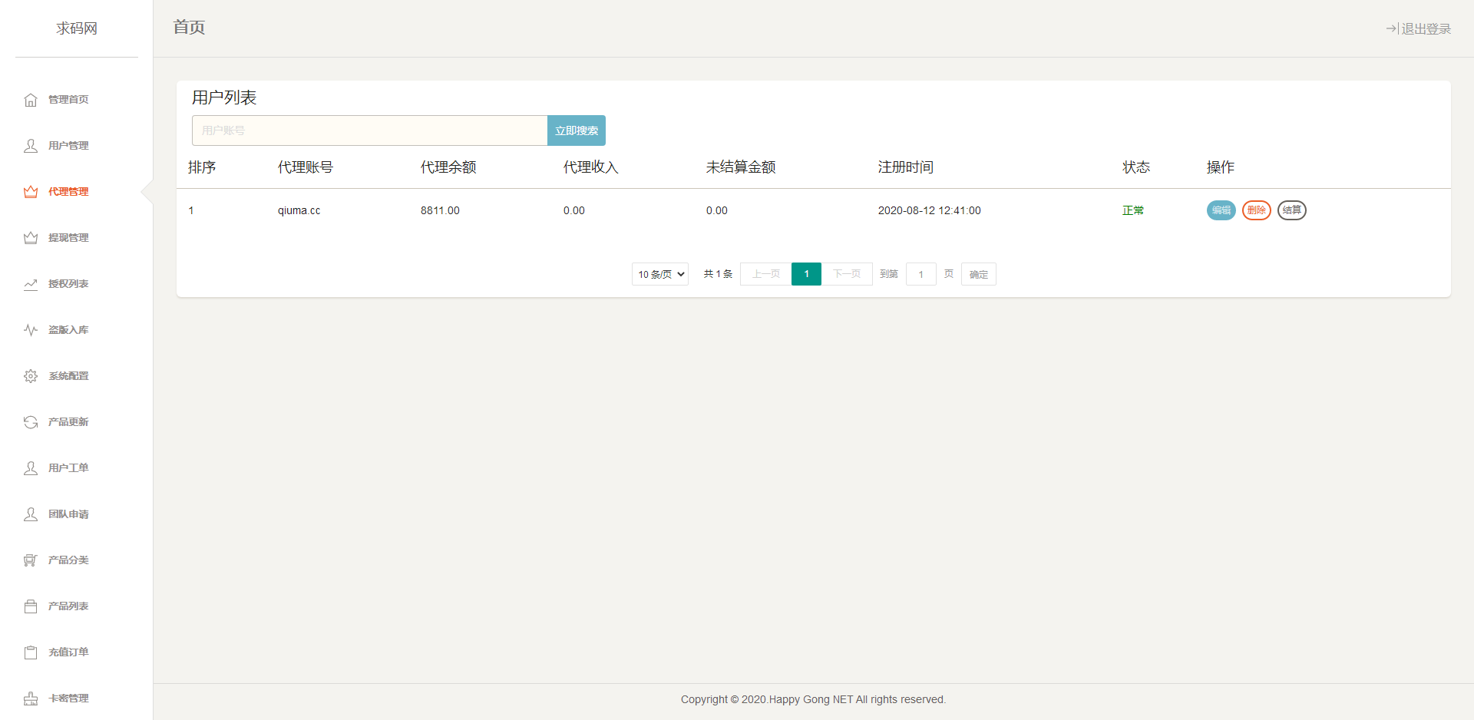Click the 上一页 pagination button
Screen dimensions: 1474x720
766,274
